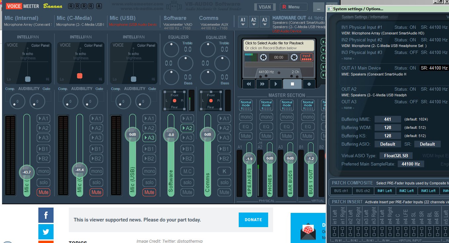Click the Mic (C-Media) Intellipan voice panel
Screen dimensions: 449x243
[x=81, y=63]
